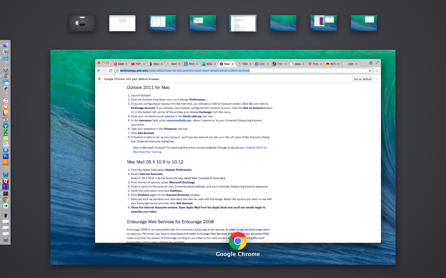Click the technology.pitt.edu address bar
This screenshot has height=278, width=446.
click(243, 71)
